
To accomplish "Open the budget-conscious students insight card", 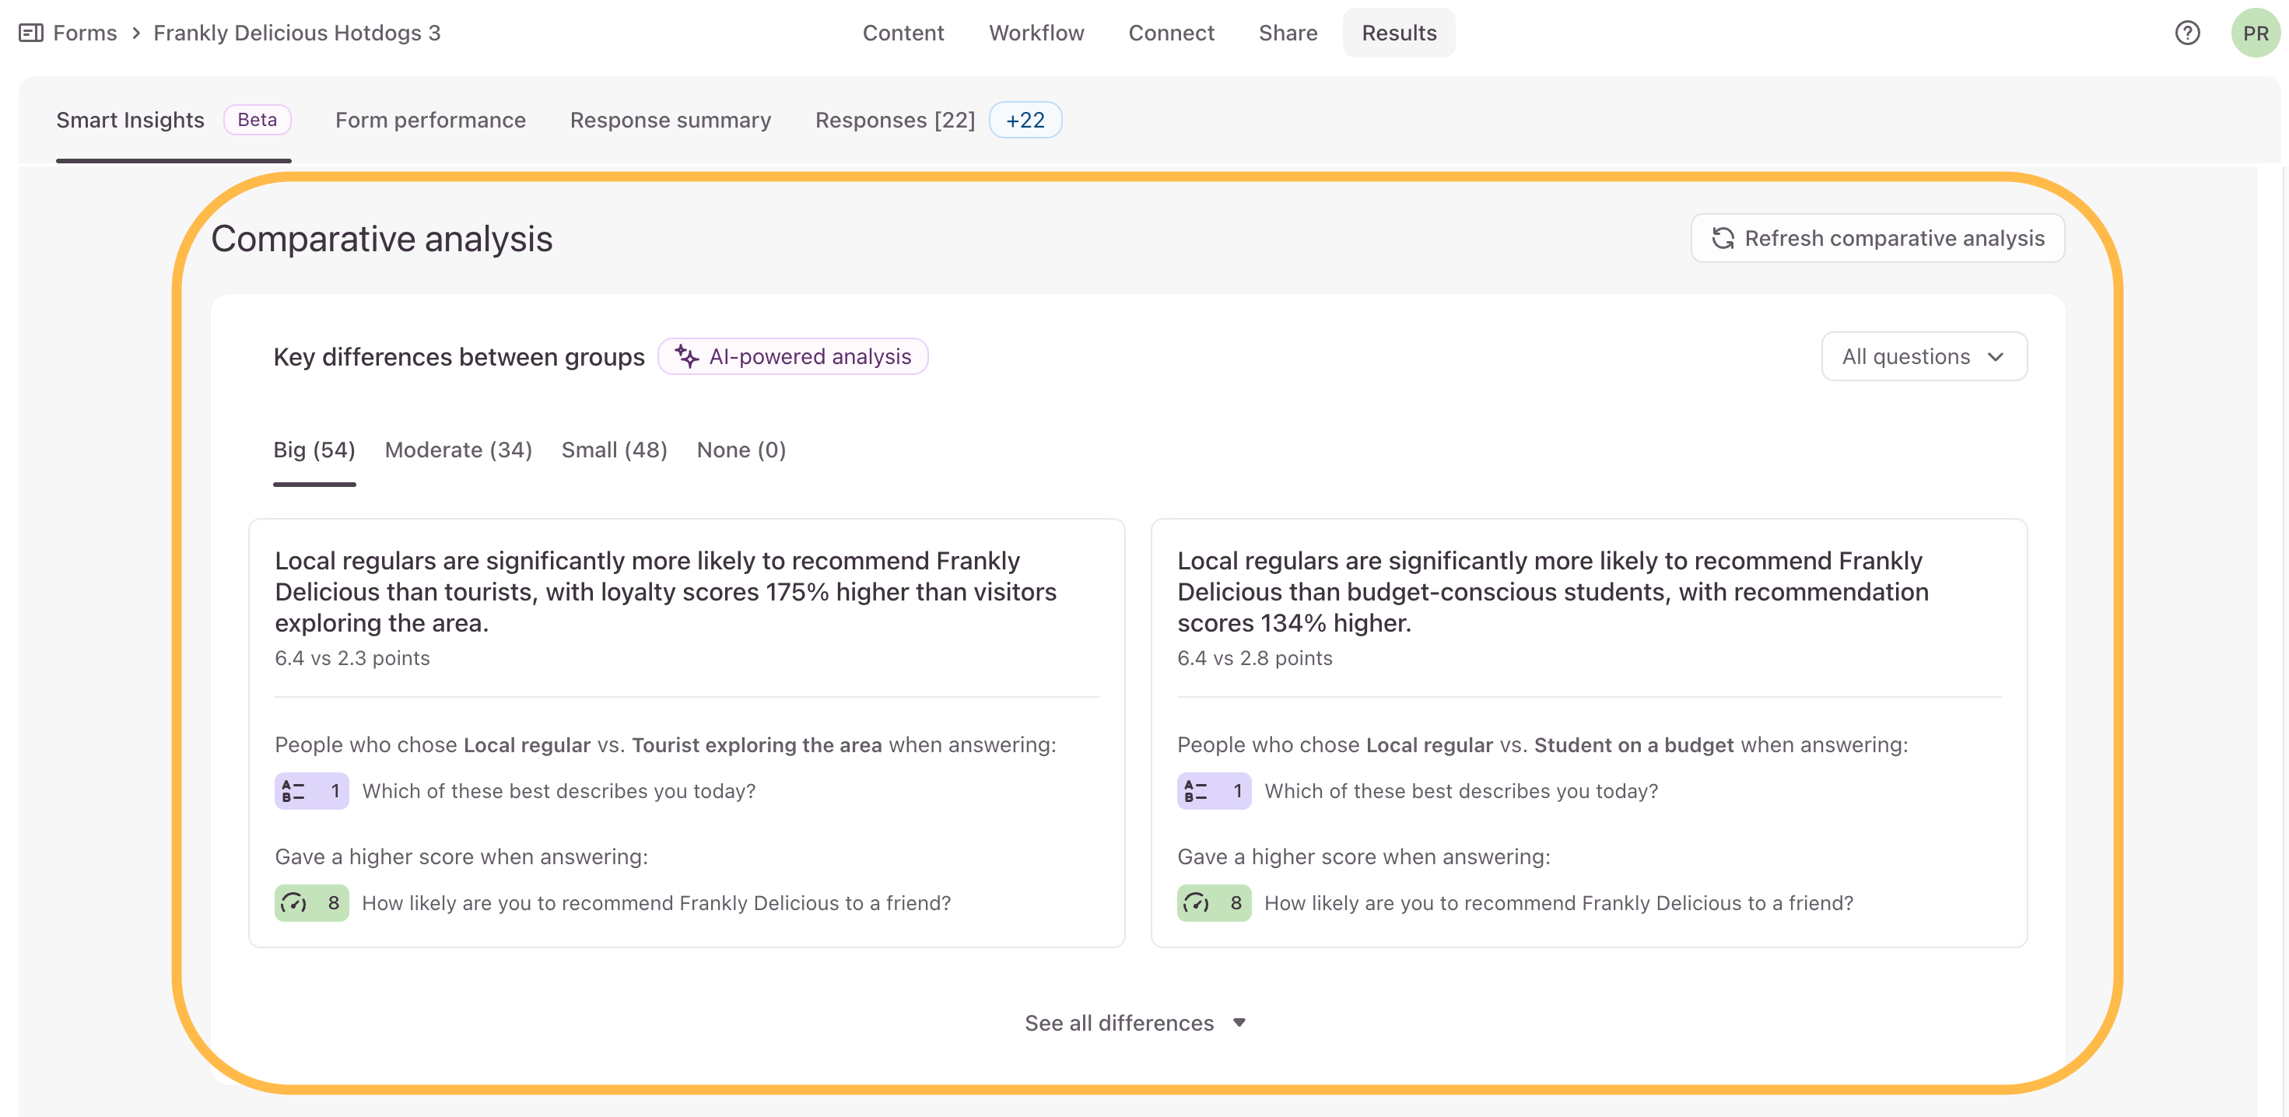I will click(1589, 733).
